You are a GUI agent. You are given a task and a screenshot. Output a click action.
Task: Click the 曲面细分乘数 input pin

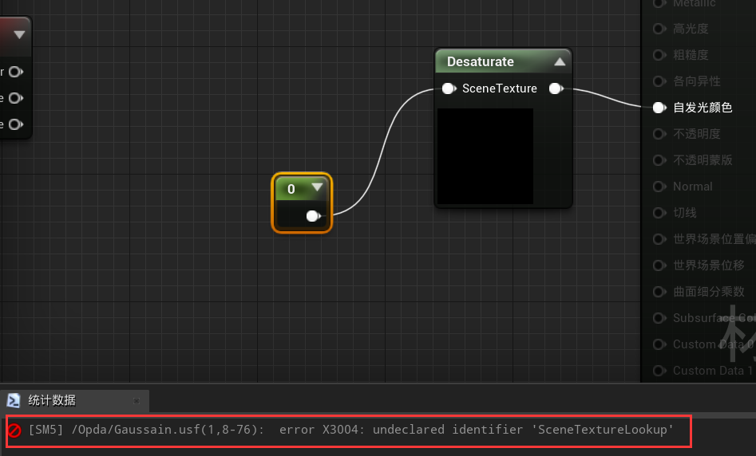(659, 291)
